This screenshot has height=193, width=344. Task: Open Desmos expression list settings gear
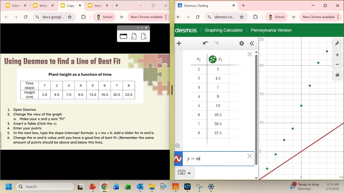pos(242,43)
